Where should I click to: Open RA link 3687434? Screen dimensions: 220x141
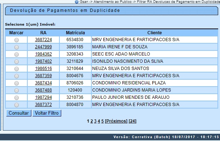(x=43, y=83)
